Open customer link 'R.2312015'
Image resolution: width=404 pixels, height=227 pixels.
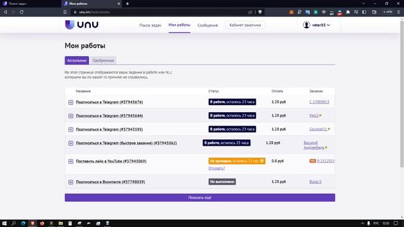tap(326, 161)
